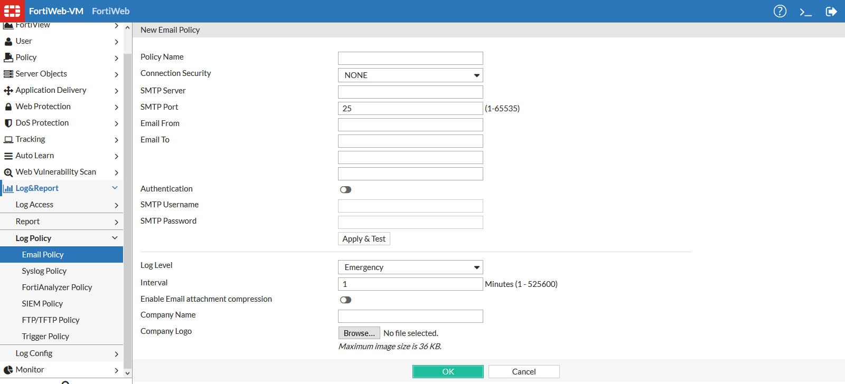The width and height of the screenshot is (845, 384).
Task: Open the CLI console icon
Action: point(805,12)
